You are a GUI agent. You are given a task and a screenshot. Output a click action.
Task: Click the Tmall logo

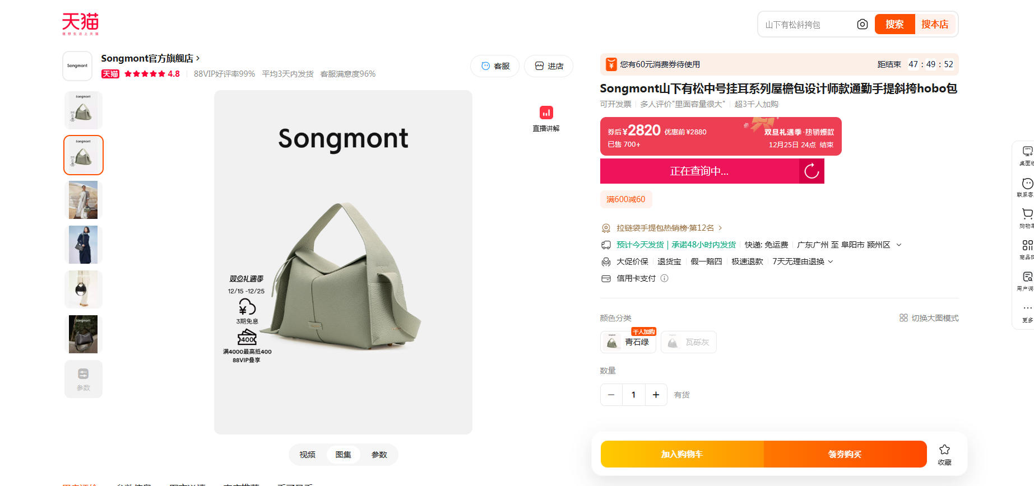click(x=80, y=23)
